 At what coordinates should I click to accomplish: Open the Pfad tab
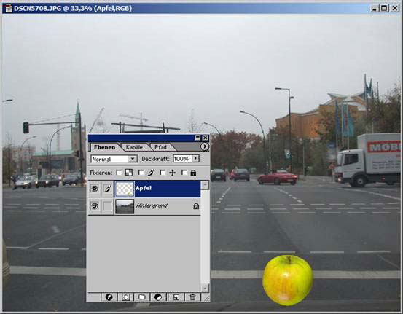click(160, 147)
